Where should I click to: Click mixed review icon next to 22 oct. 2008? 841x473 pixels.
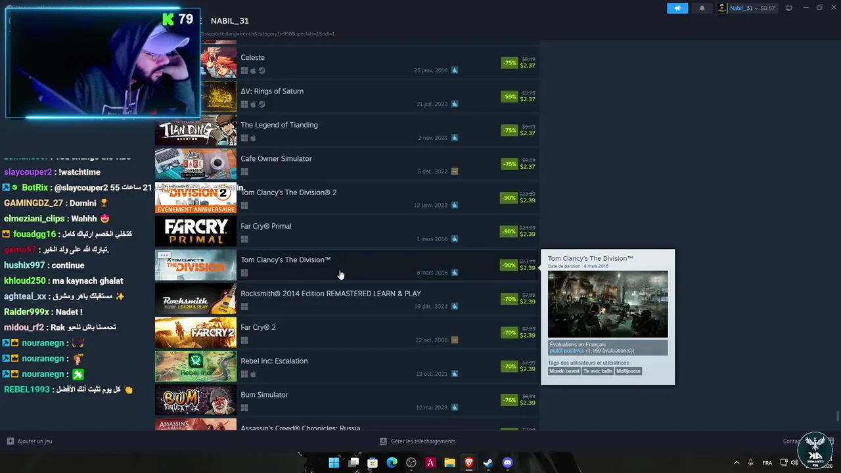tap(454, 340)
